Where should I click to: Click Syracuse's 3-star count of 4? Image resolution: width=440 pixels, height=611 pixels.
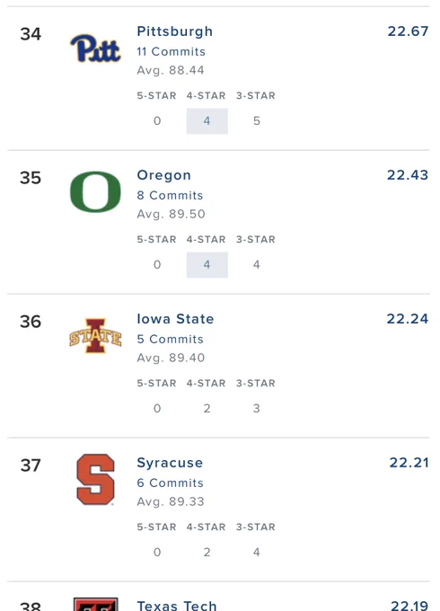256,553
